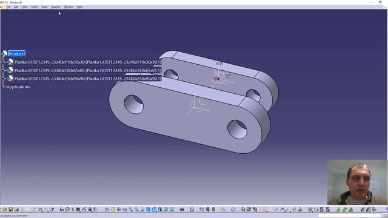Click the right hole of front plank
The height and width of the screenshot is (218, 388).
coord(237,130)
